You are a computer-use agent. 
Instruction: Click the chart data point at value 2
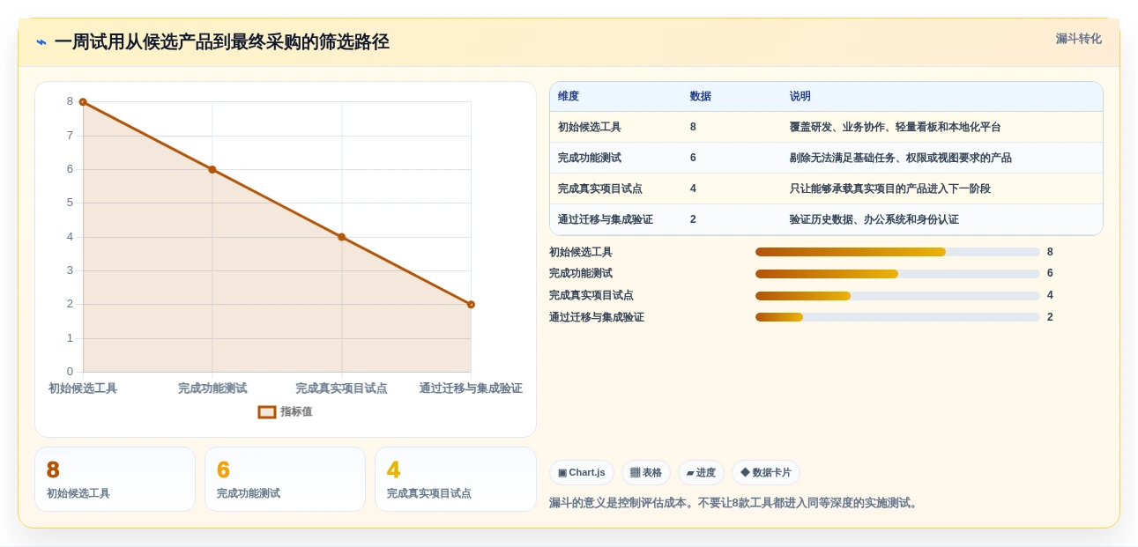pyautogui.click(x=471, y=305)
